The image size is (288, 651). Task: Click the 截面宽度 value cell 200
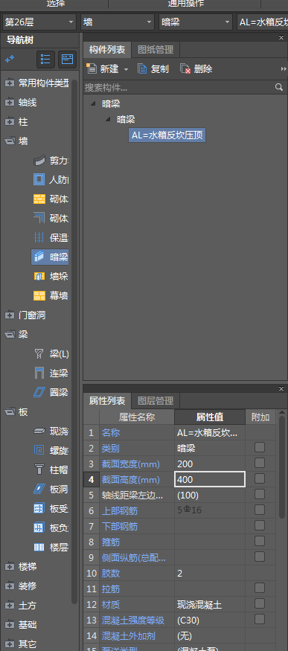tap(210, 464)
